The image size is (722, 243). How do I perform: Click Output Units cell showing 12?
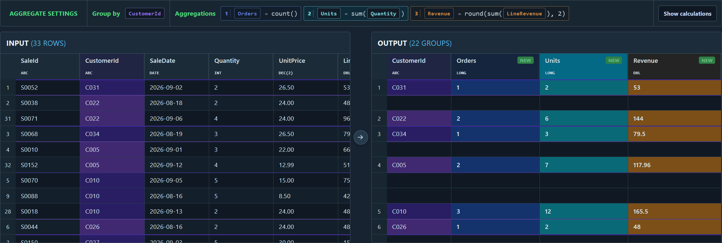pos(584,212)
